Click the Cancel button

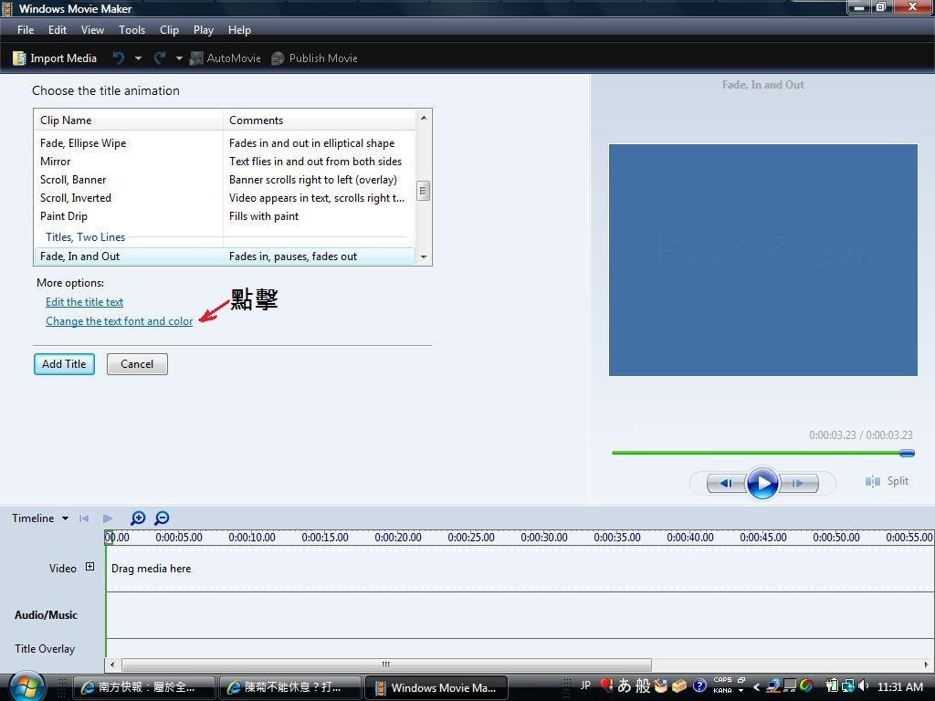tap(137, 364)
